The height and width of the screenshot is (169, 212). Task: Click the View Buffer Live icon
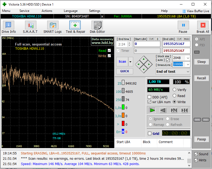[x=184, y=11]
